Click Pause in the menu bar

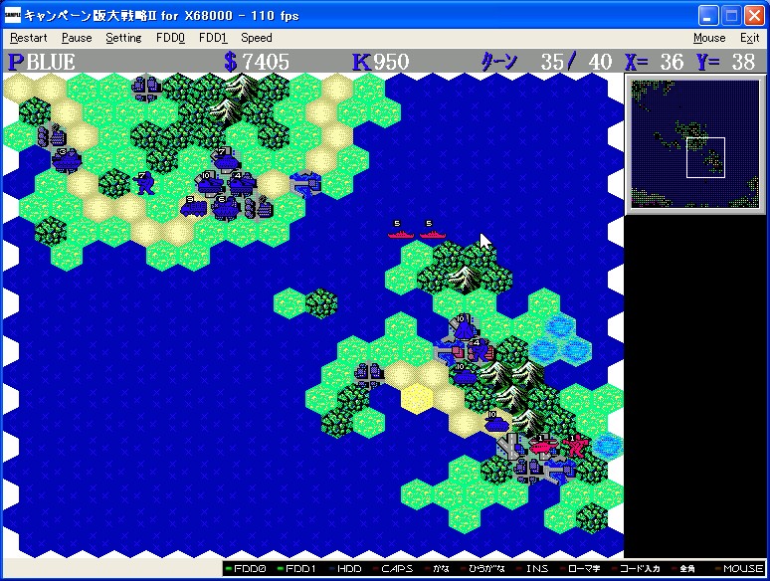click(x=76, y=38)
